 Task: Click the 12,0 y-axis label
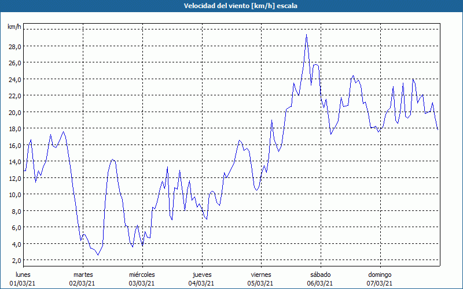(x=15, y=178)
